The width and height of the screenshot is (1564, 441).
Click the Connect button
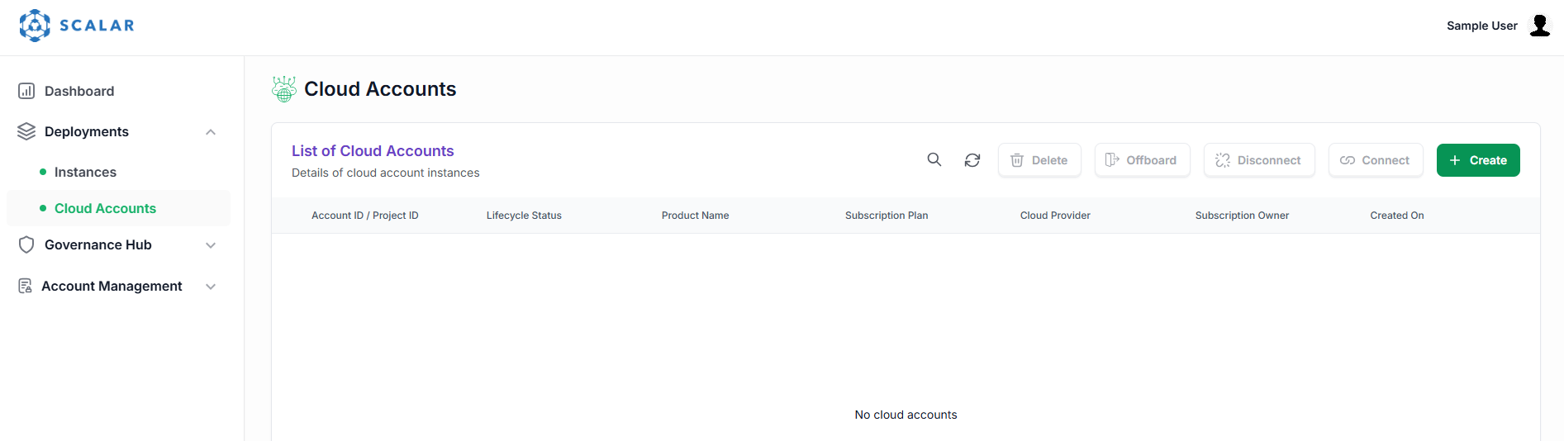coord(1376,160)
